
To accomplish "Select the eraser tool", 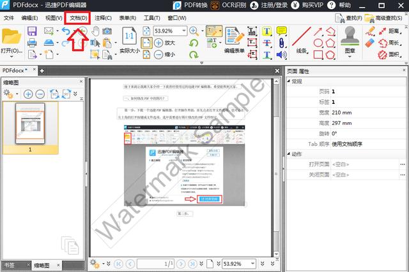I will 370,43.
